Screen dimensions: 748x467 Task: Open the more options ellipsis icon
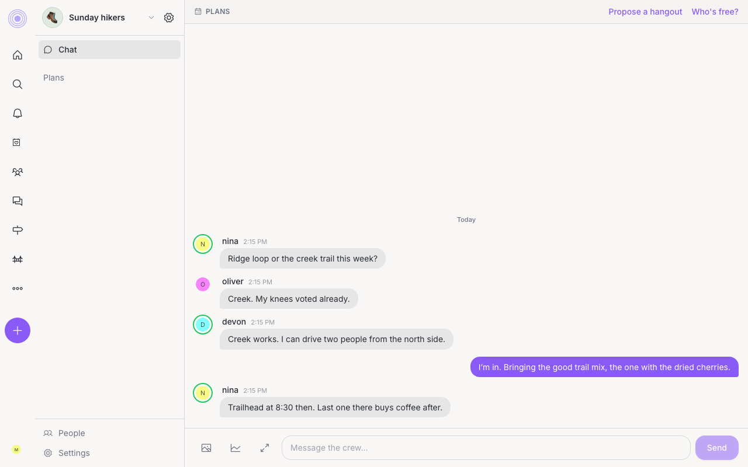click(x=18, y=288)
